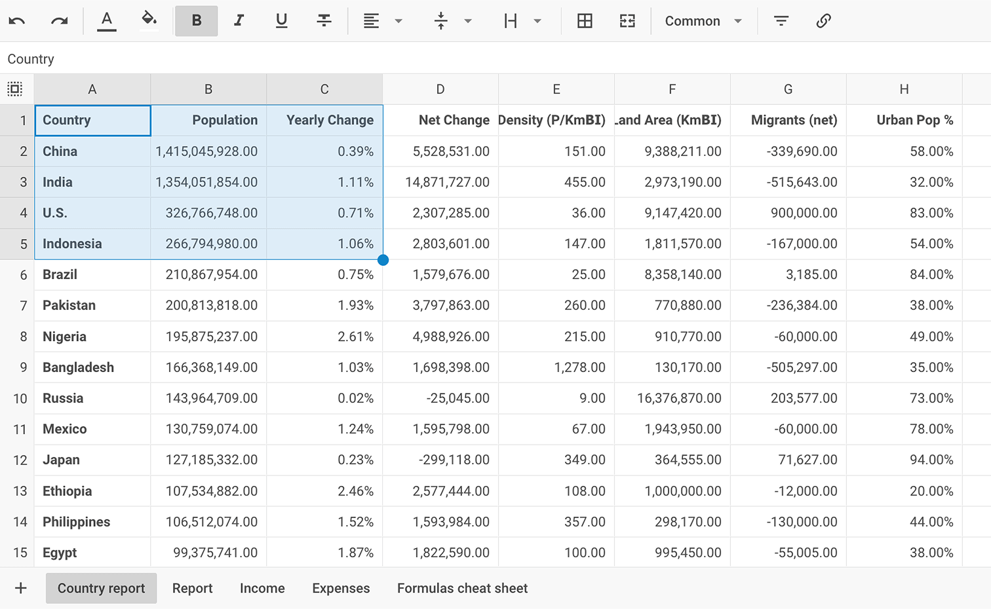Toggle bold formatting
Image resolution: width=991 pixels, height=609 pixels.
click(x=197, y=21)
